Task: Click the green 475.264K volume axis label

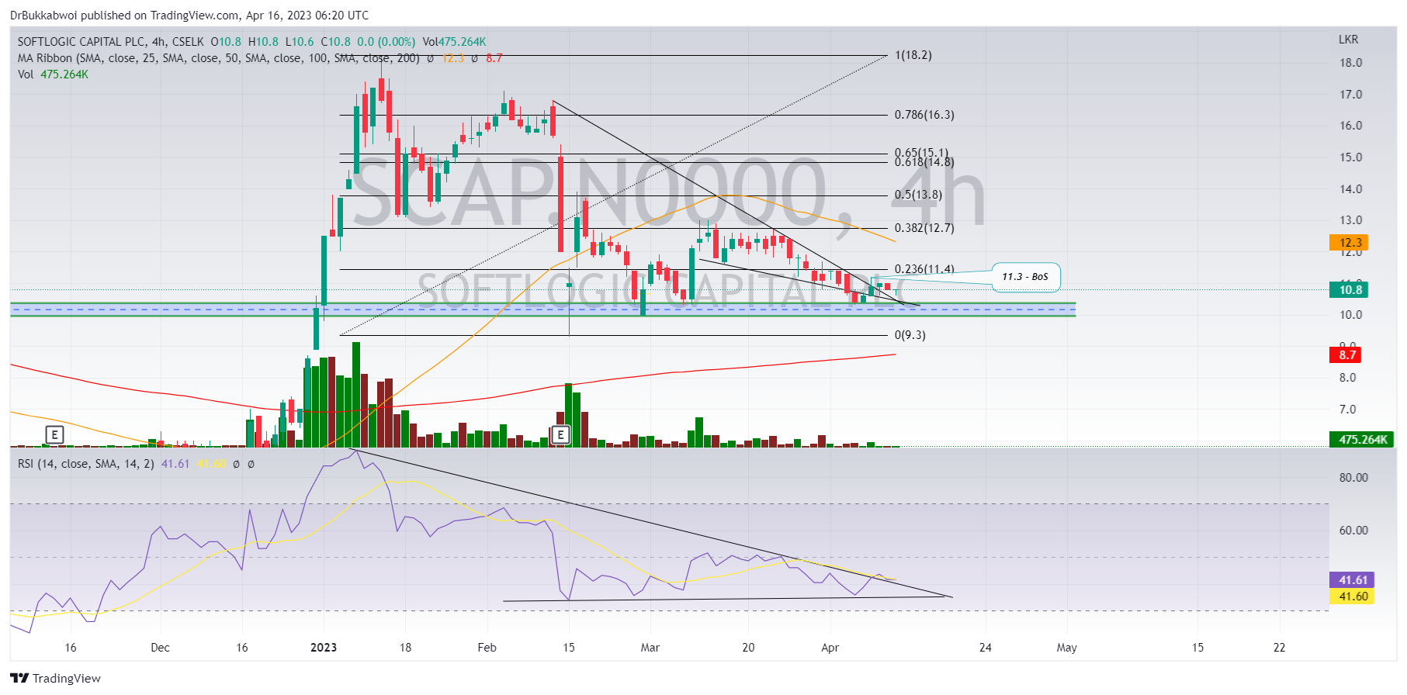Action: [1361, 439]
